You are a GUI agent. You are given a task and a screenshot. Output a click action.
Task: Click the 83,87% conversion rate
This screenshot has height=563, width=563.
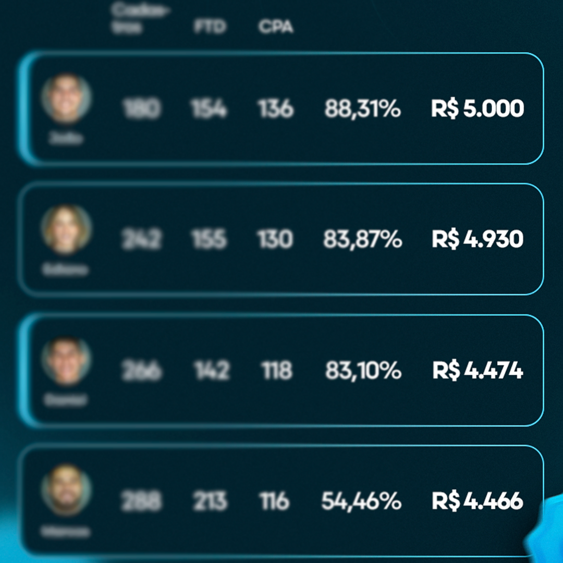[363, 240]
